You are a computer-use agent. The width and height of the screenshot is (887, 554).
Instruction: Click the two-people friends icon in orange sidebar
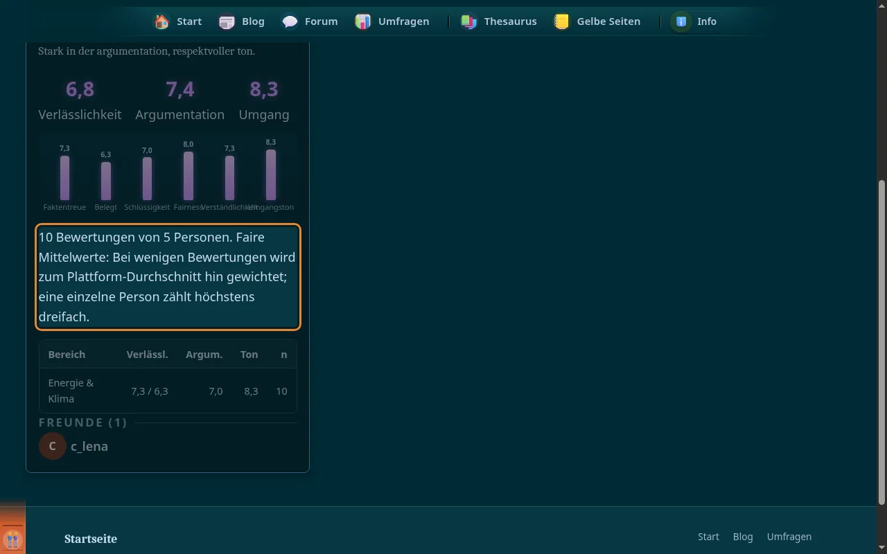point(12,539)
